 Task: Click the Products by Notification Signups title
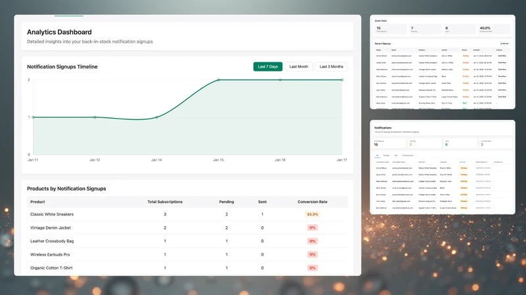pos(66,189)
